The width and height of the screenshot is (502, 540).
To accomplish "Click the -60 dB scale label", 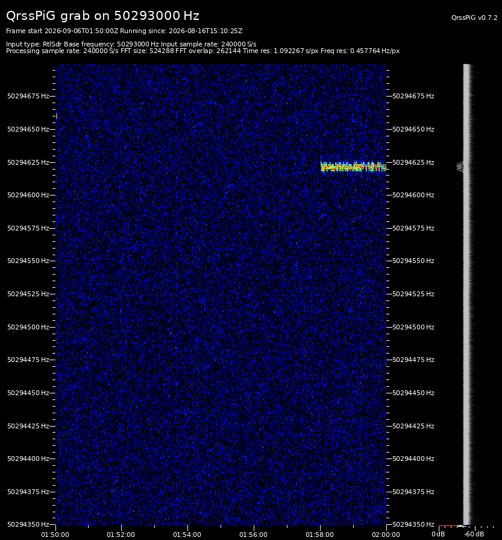I will [474, 534].
